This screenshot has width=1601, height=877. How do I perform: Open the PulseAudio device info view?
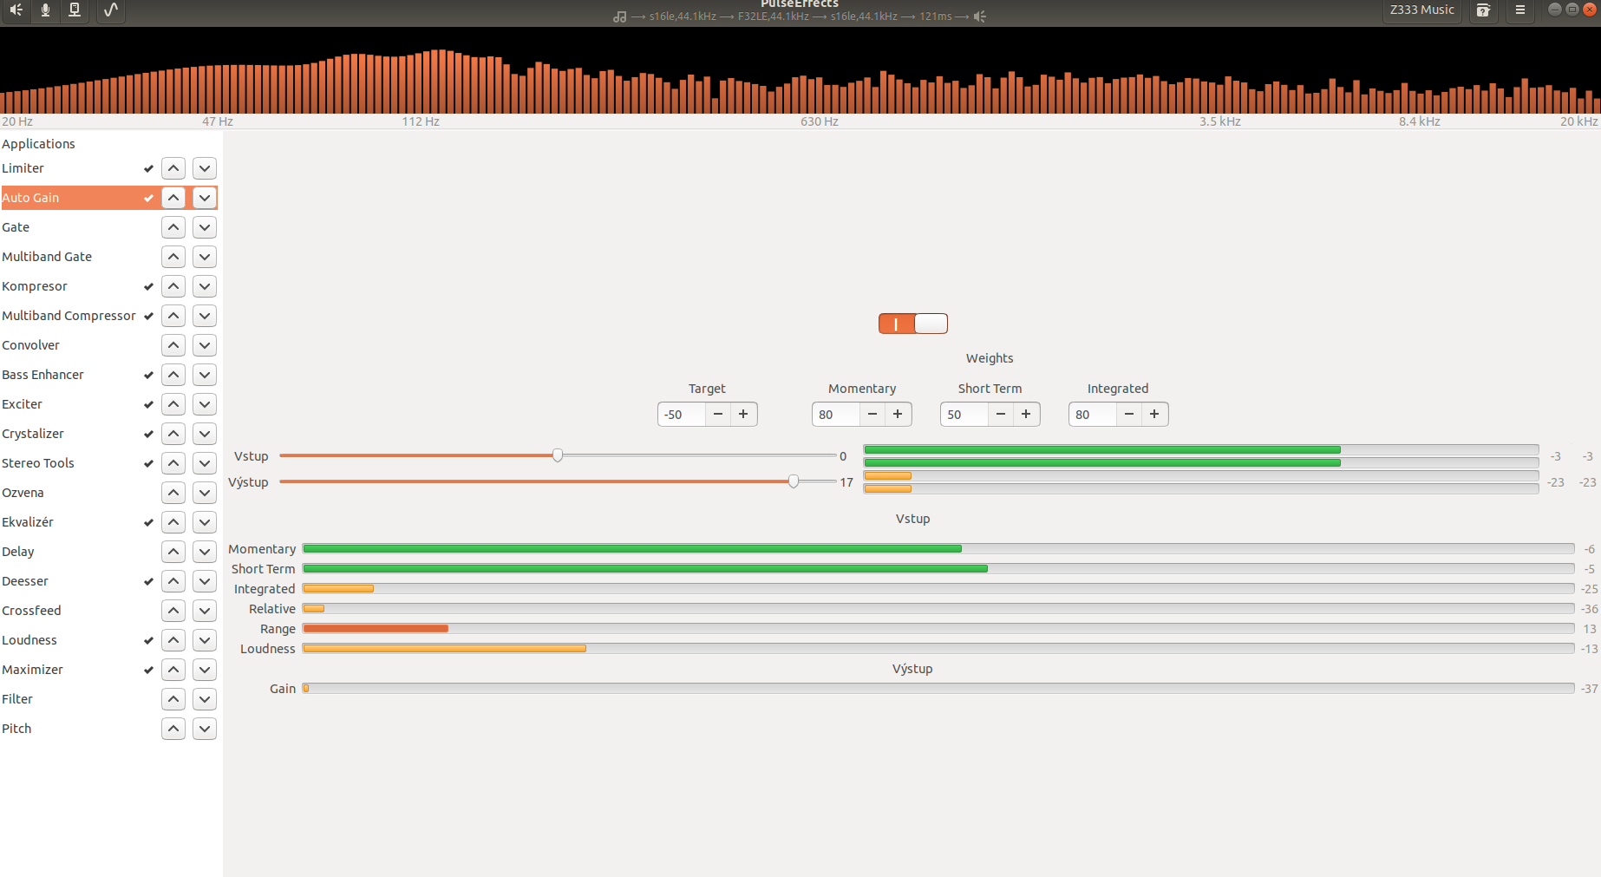[75, 10]
